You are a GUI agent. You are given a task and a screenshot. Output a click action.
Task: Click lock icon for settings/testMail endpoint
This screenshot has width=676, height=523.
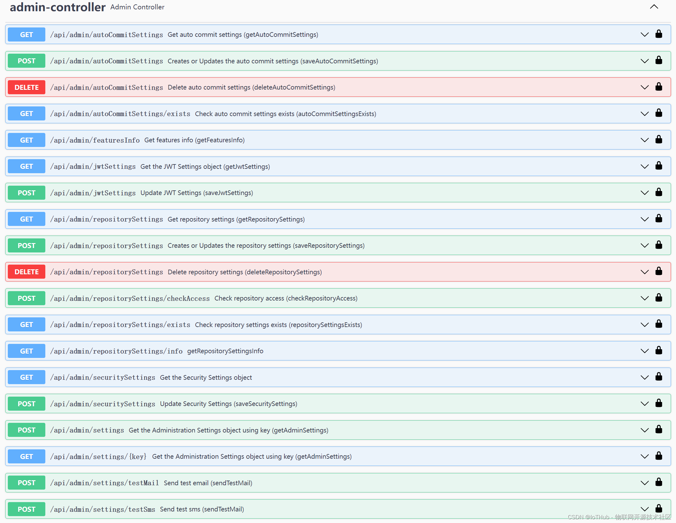point(659,482)
